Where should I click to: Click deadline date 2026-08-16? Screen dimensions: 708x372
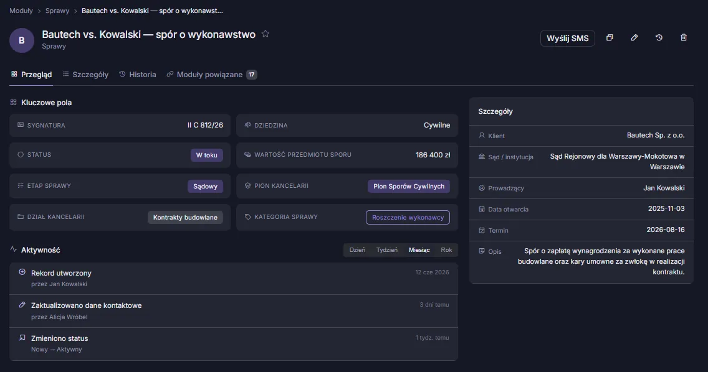coord(666,230)
